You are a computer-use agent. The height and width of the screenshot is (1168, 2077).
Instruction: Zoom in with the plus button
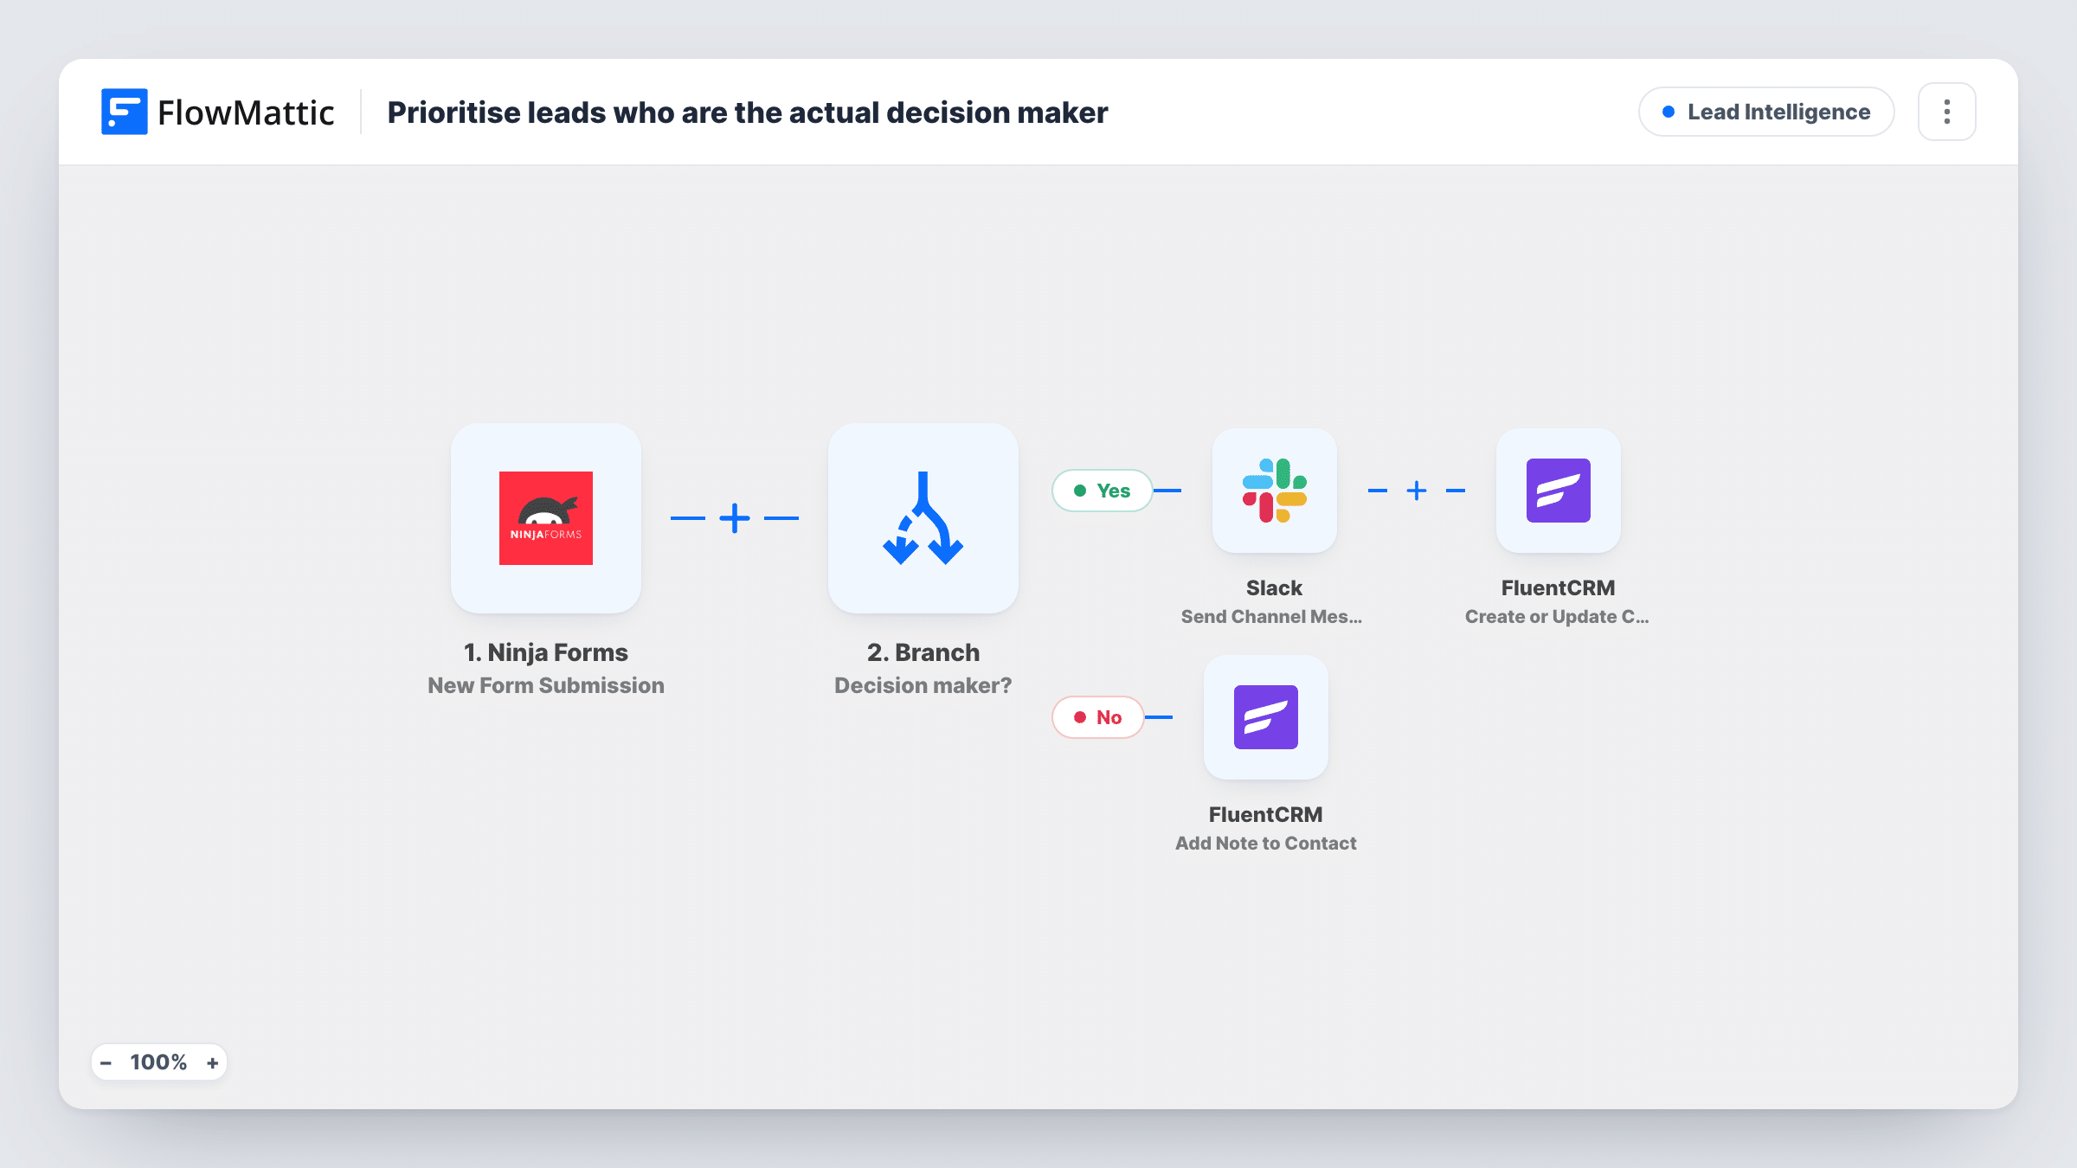coord(212,1062)
